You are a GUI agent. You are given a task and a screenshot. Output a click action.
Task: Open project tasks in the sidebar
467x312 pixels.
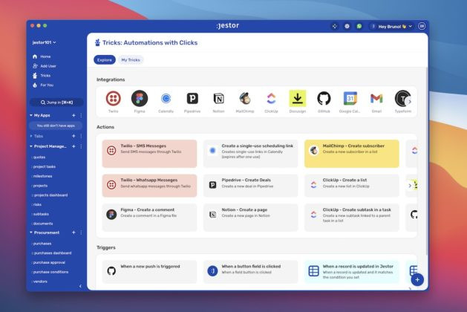(44, 166)
